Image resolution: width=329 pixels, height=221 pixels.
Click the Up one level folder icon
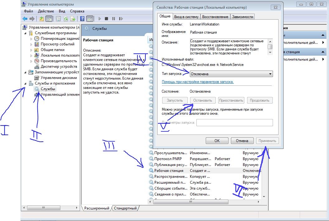pyautogui.click(x=41, y=19)
